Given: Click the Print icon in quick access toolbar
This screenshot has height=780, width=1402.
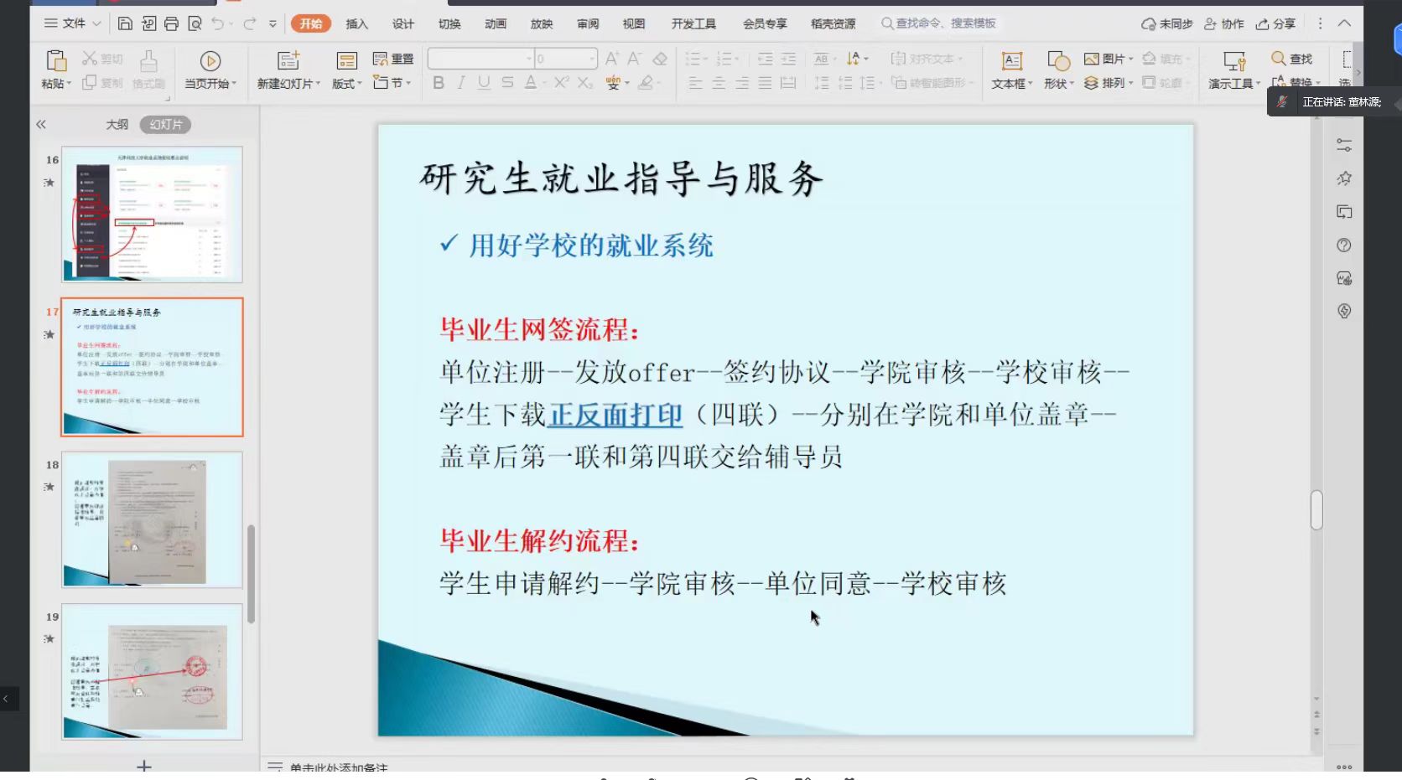Looking at the screenshot, I should (171, 23).
